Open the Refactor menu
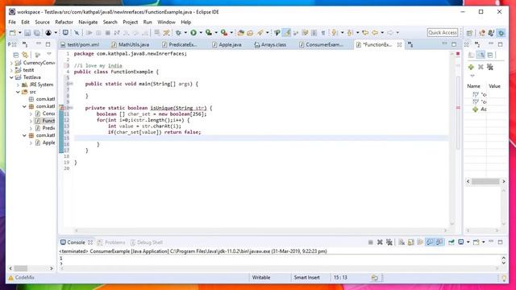This screenshot has height=290, width=516. (x=64, y=22)
